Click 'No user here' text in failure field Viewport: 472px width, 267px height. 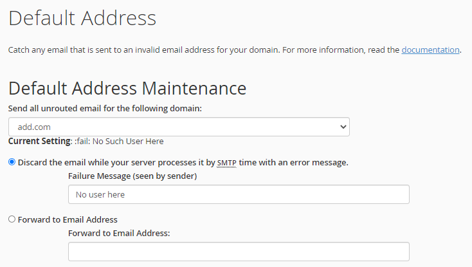coord(100,194)
